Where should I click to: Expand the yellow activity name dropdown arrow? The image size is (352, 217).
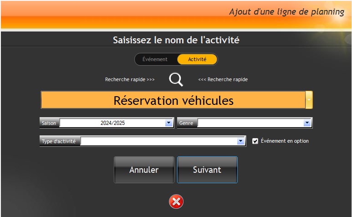(309, 100)
